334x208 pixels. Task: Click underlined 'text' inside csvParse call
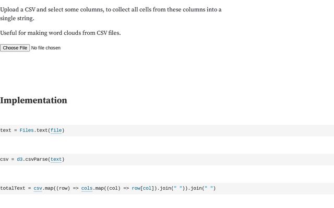click(56, 160)
